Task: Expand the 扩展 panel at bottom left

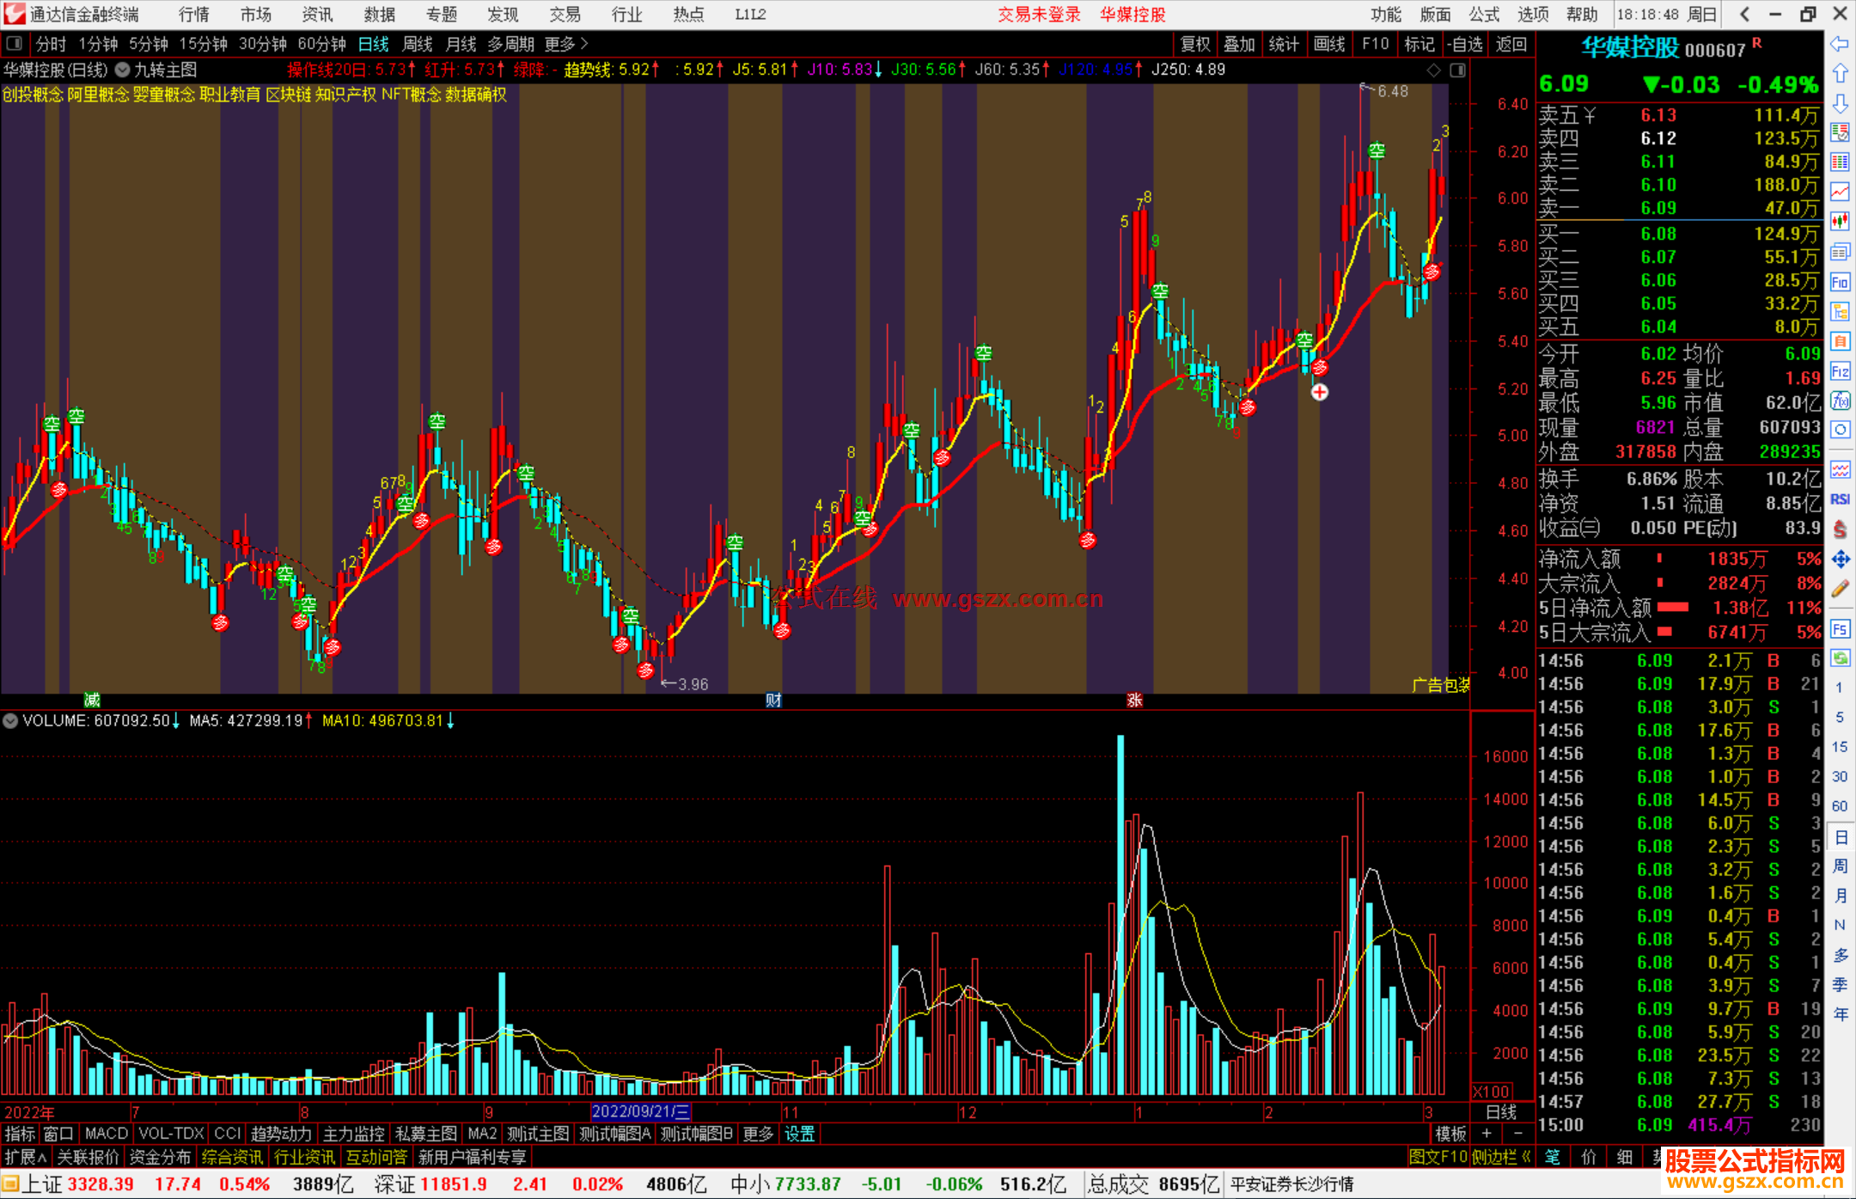Action: pyautogui.click(x=25, y=1157)
